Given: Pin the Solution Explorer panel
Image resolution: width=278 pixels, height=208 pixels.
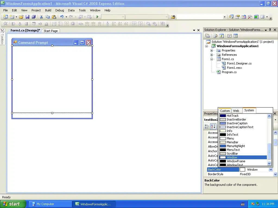Looking at the screenshot, I should point(270,30).
